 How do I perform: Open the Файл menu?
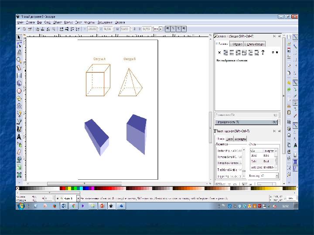pos(20,22)
